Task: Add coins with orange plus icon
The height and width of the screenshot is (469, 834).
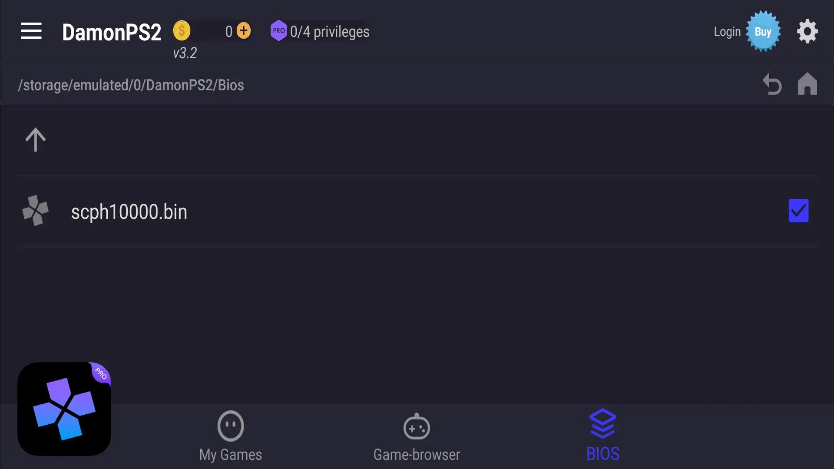Action: coord(244,31)
